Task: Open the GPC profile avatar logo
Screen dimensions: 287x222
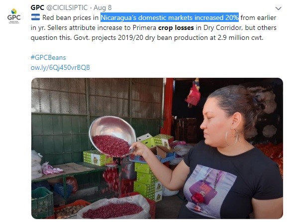Action: 14,16
